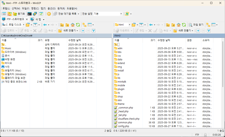This screenshot has width=225, height=137.
Task: Refresh the local panel directory listing
Action: click(78, 25)
